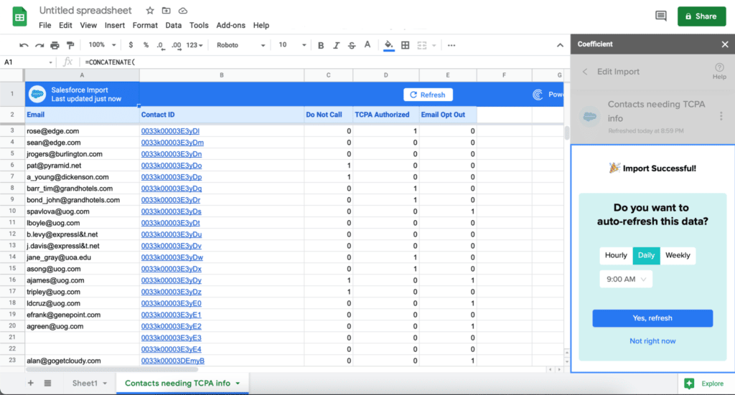Open more toolbar options ellipsis
The height and width of the screenshot is (395, 735).
[451, 45]
